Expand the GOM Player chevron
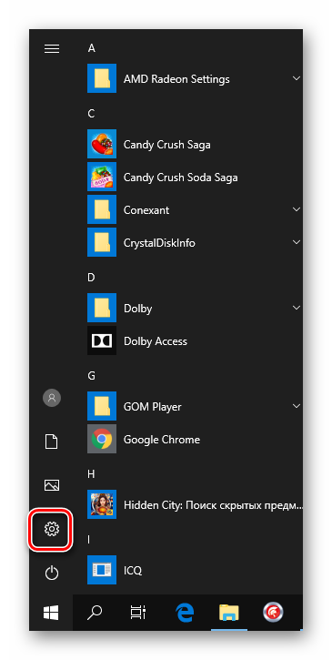 (x=297, y=406)
